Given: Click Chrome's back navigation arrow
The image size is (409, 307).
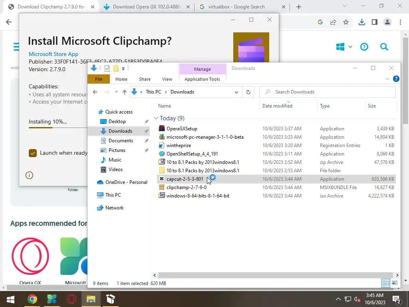Looking at the screenshot, I should click(9, 22).
